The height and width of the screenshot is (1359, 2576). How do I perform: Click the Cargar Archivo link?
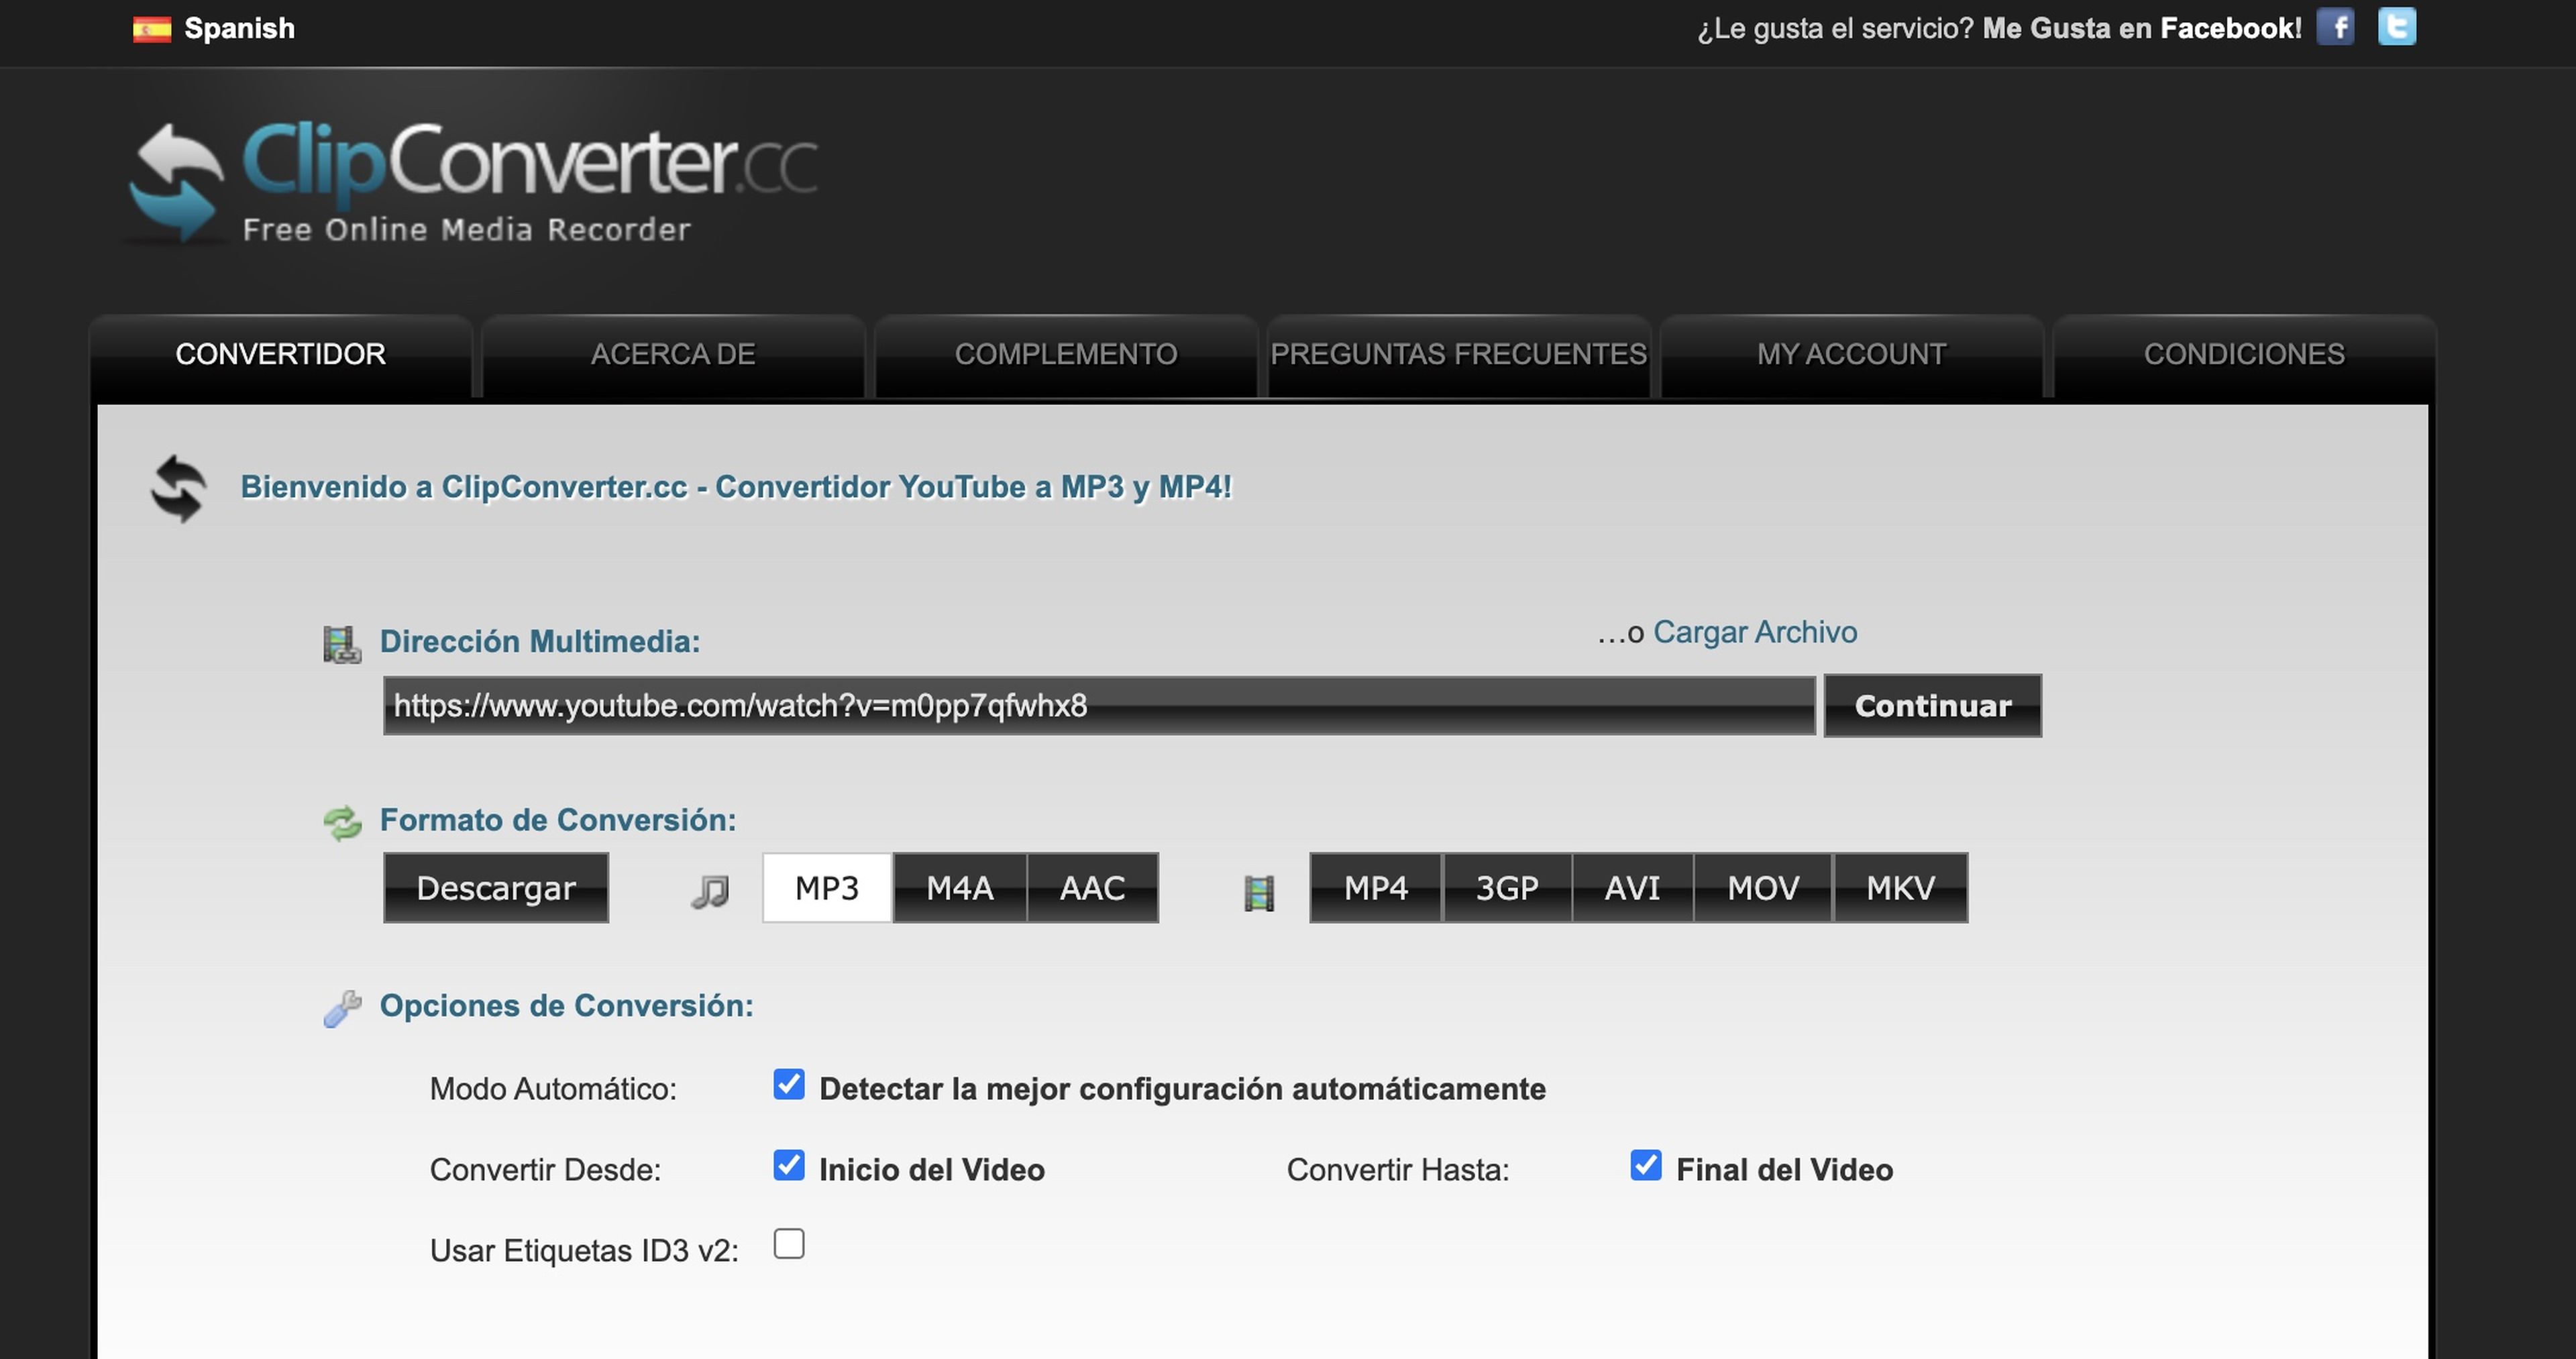[1755, 632]
